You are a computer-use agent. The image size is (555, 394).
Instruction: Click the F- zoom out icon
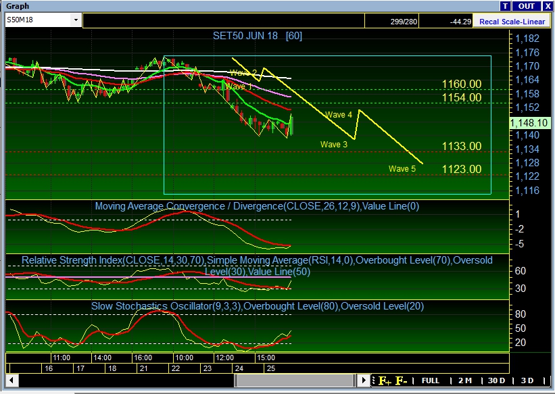coord(402,381)
